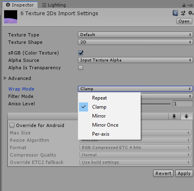
Task: Click the texture preview thumbnail
Action: (x=11, y=17)
